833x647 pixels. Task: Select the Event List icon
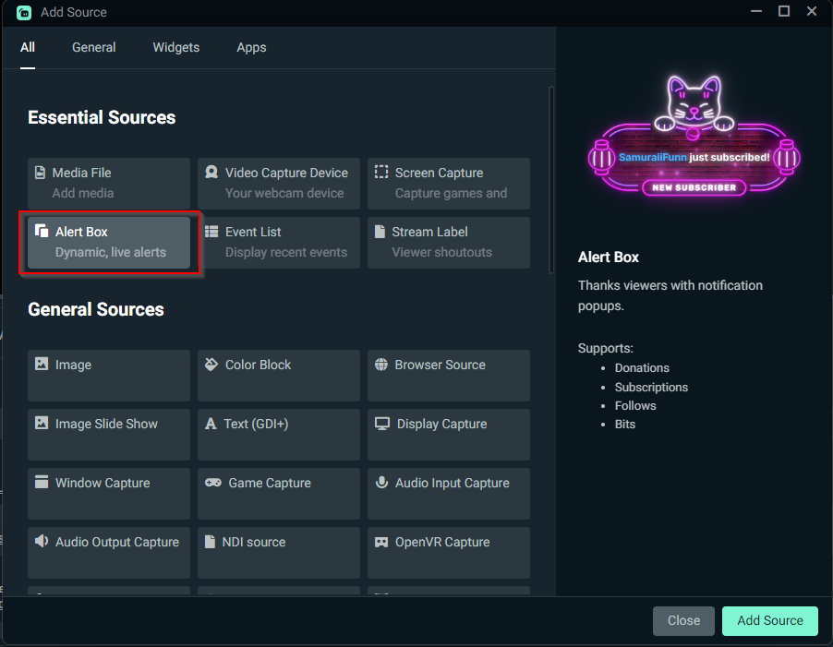click(211, 232)
